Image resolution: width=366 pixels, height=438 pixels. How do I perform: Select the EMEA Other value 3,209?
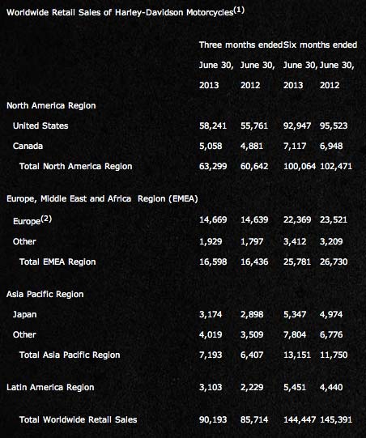coord(331,241)
